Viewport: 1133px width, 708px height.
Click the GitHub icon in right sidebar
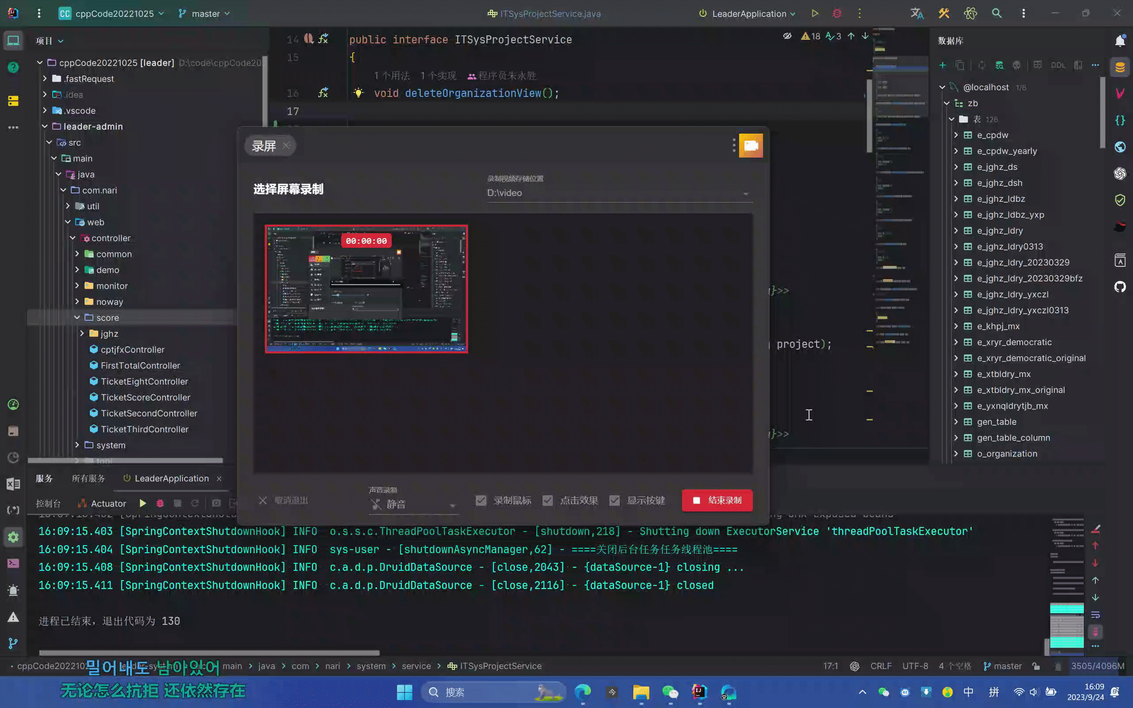click(1120, 287)
